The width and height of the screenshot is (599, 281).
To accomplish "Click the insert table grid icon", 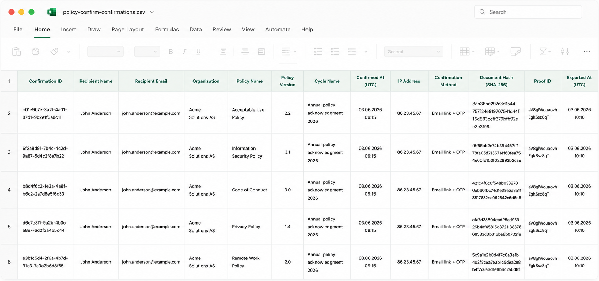I will (x=464, y=52).
